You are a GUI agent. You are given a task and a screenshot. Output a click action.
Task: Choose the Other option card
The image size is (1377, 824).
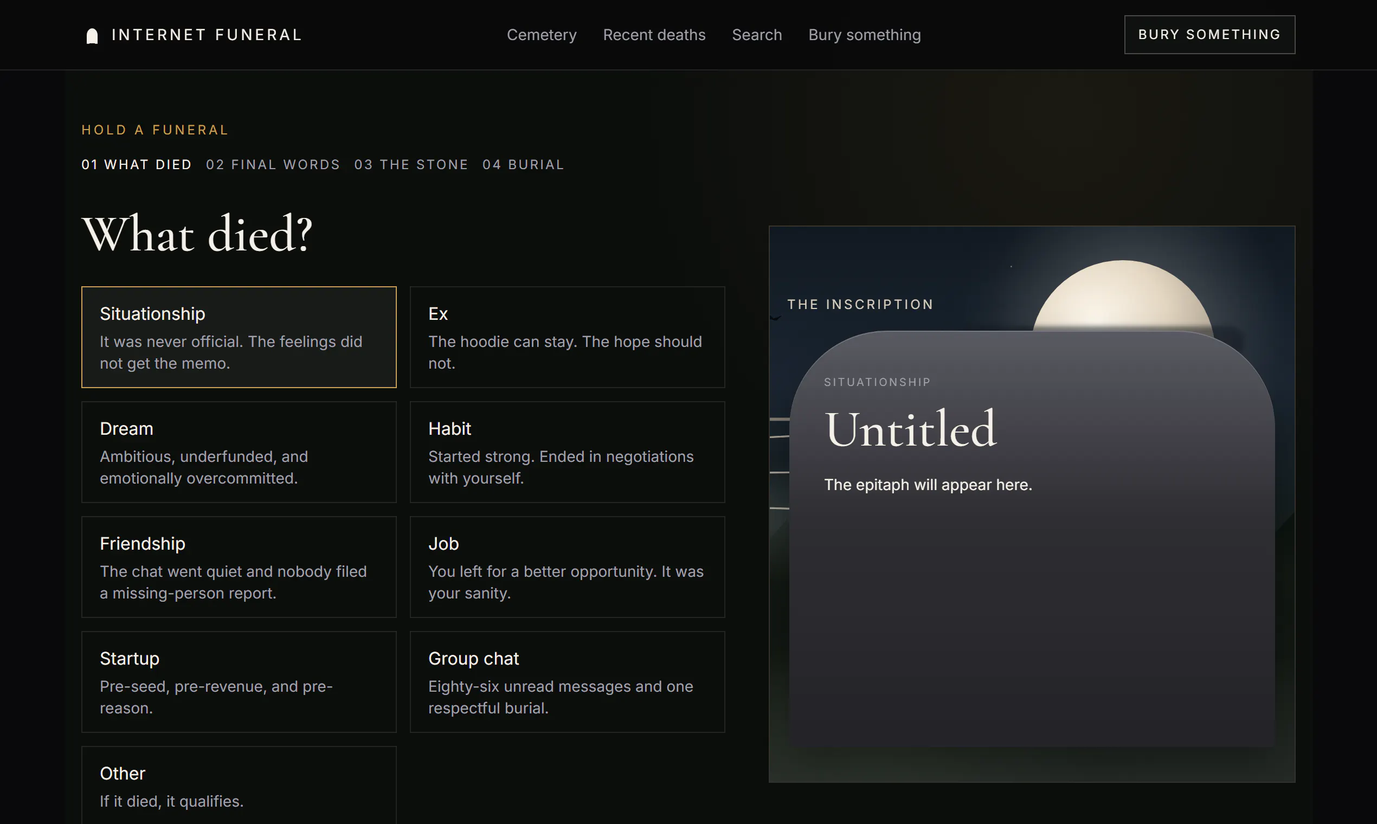239,785
